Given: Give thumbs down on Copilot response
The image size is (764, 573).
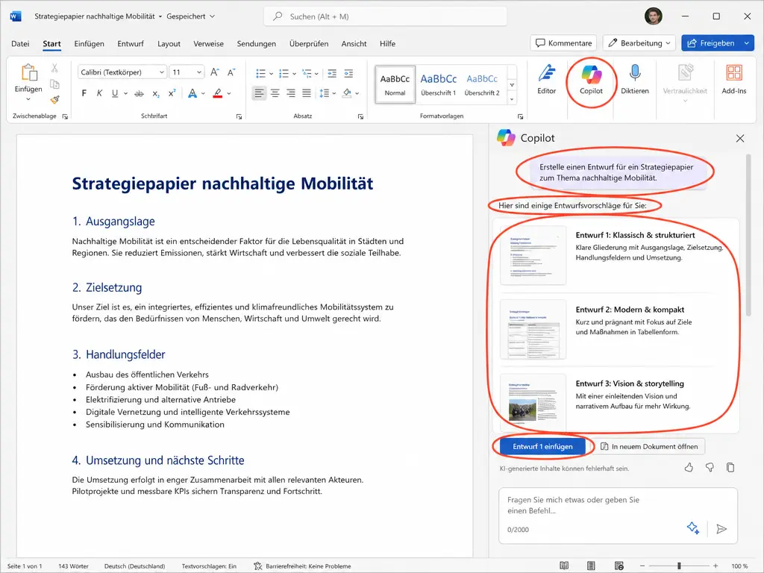Looking at the screenshot, I should 710,467.
